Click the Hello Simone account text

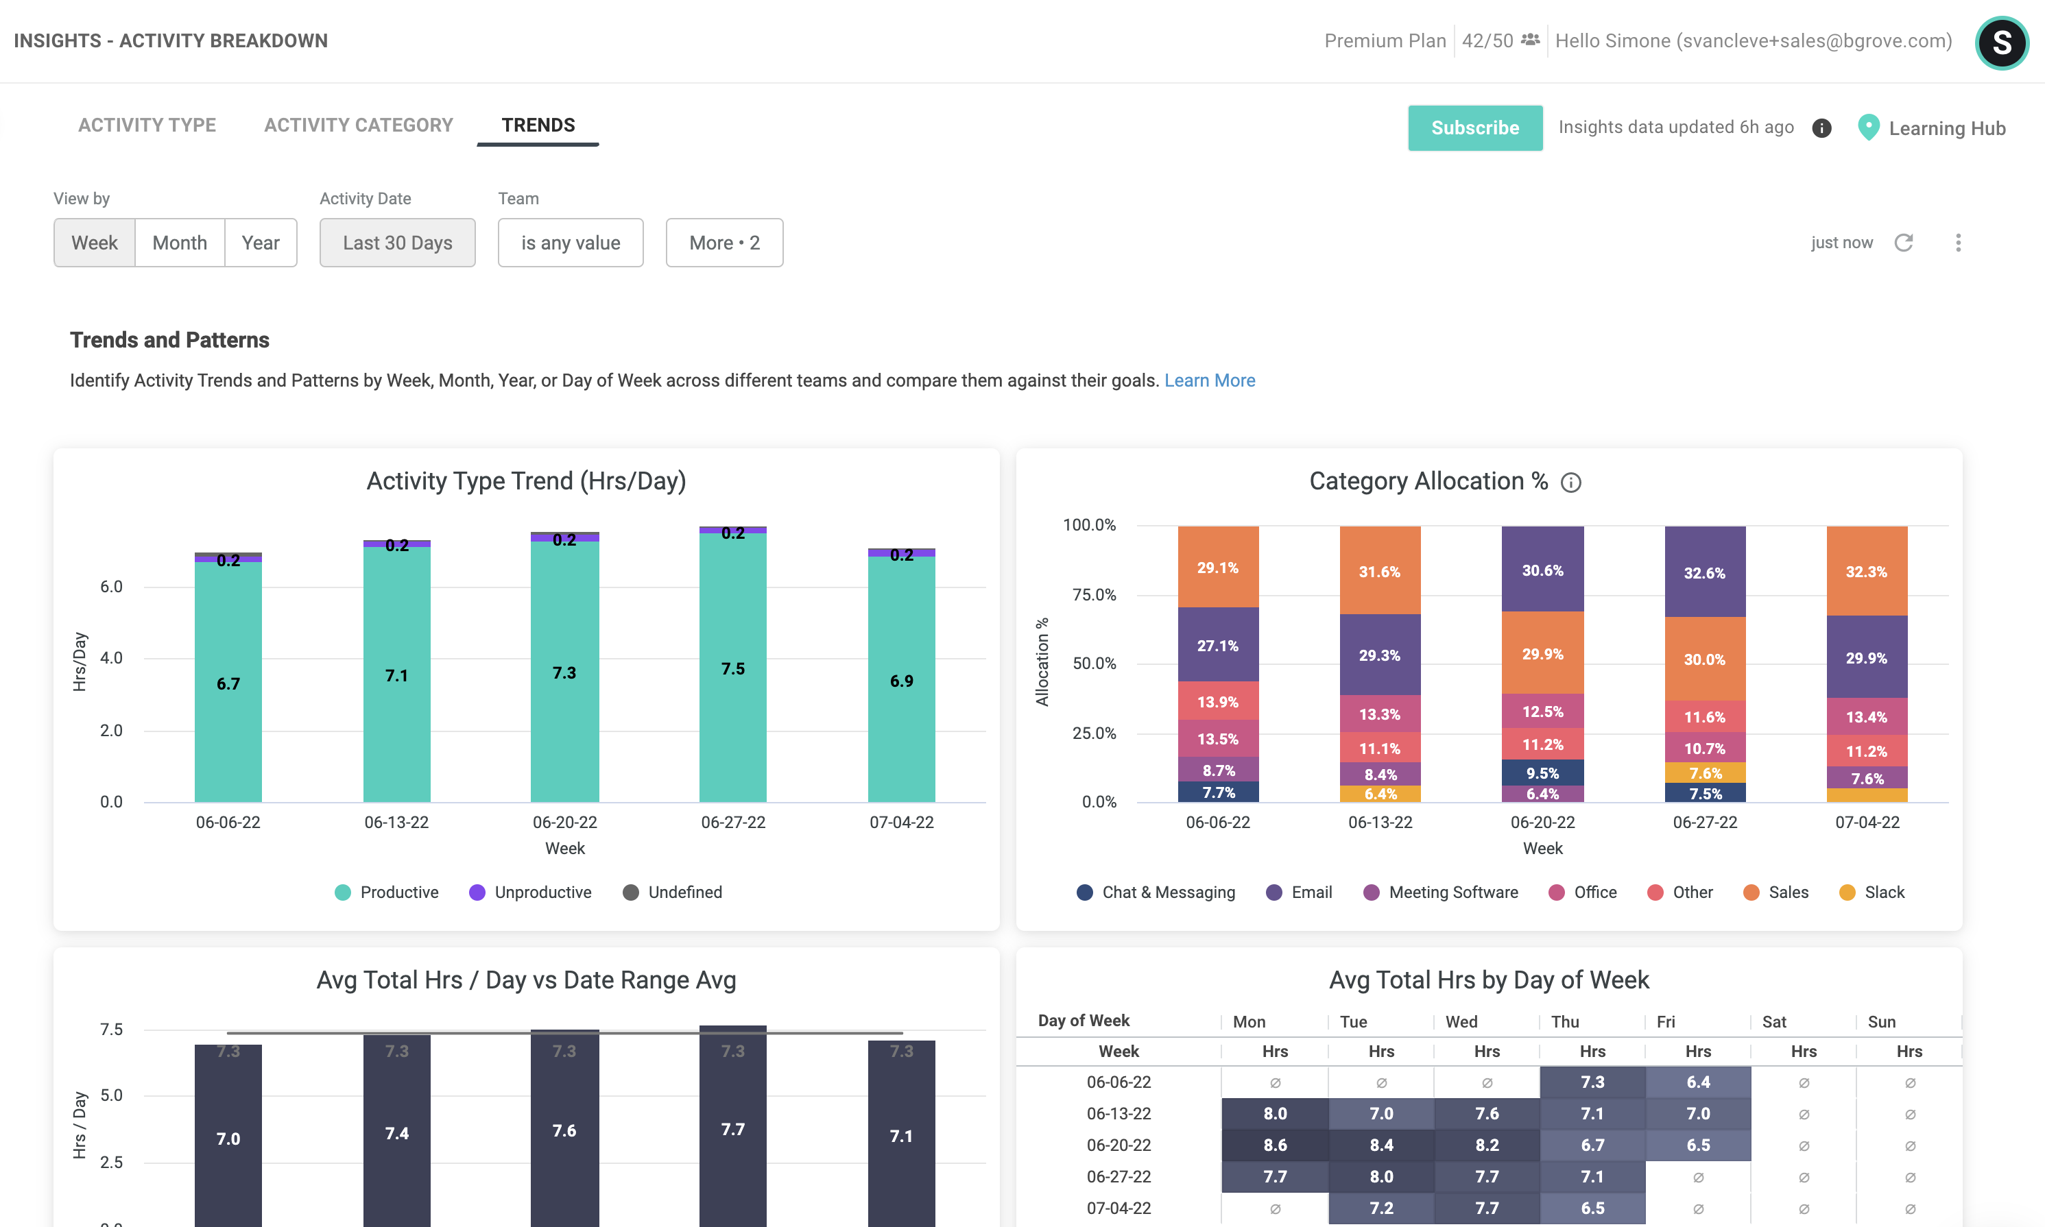1753,40
